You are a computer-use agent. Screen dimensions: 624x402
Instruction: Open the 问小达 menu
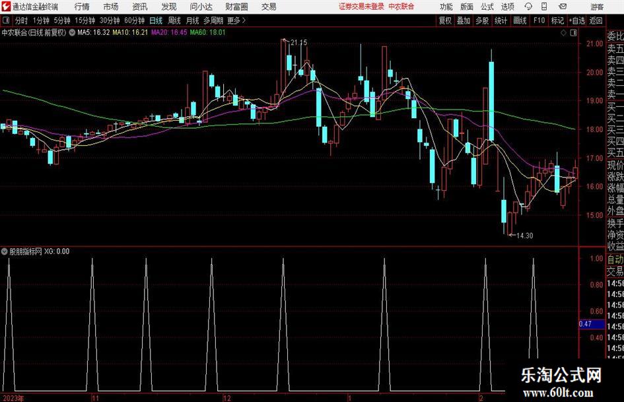tap(201, 7)
